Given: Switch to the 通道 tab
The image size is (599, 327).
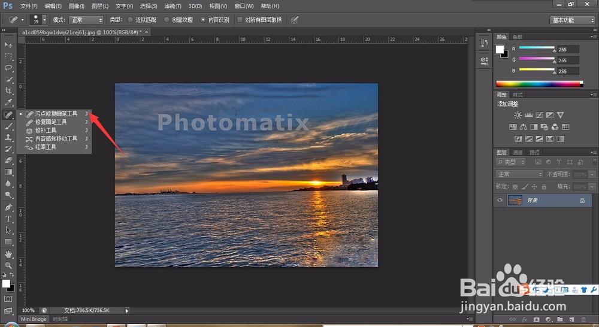Looking at the screenshot, I should point(518,152).
